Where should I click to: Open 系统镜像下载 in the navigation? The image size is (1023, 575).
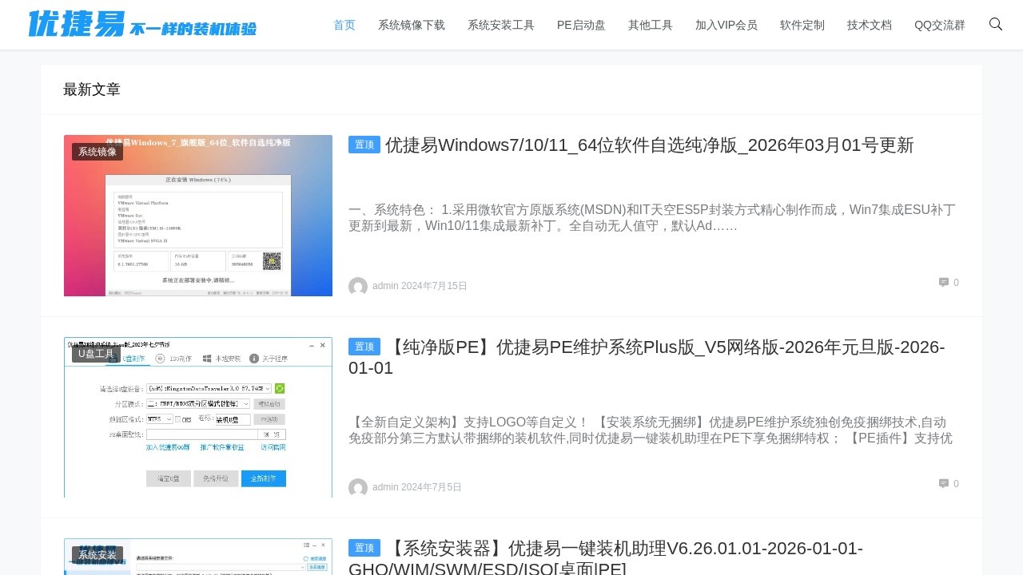[412, 25]
